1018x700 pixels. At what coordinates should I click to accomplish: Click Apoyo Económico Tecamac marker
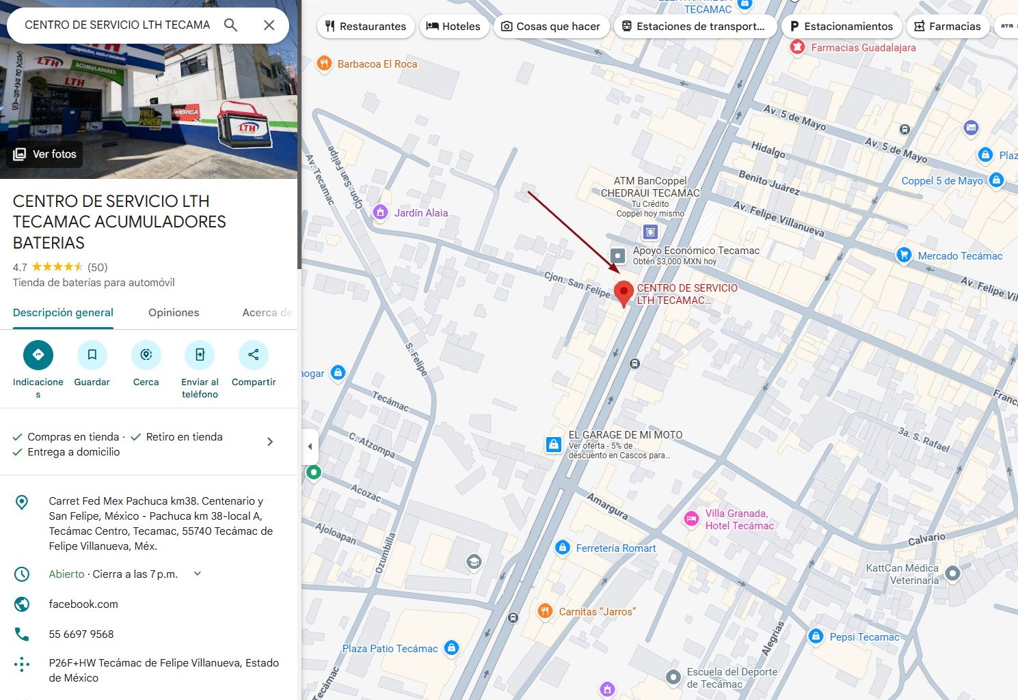[618, 256]
